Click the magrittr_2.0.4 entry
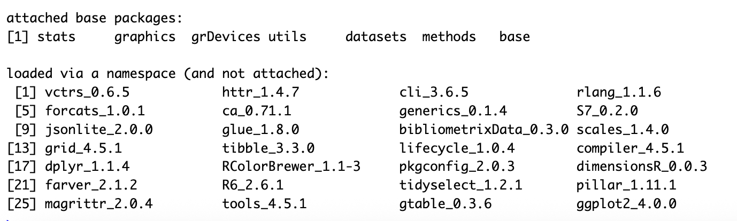The width and height of the screenshot is (737, 221). point(99,204)
